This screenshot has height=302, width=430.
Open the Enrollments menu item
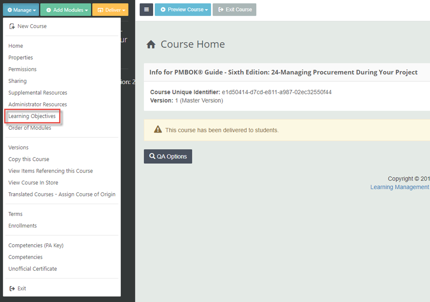point(23,226)
